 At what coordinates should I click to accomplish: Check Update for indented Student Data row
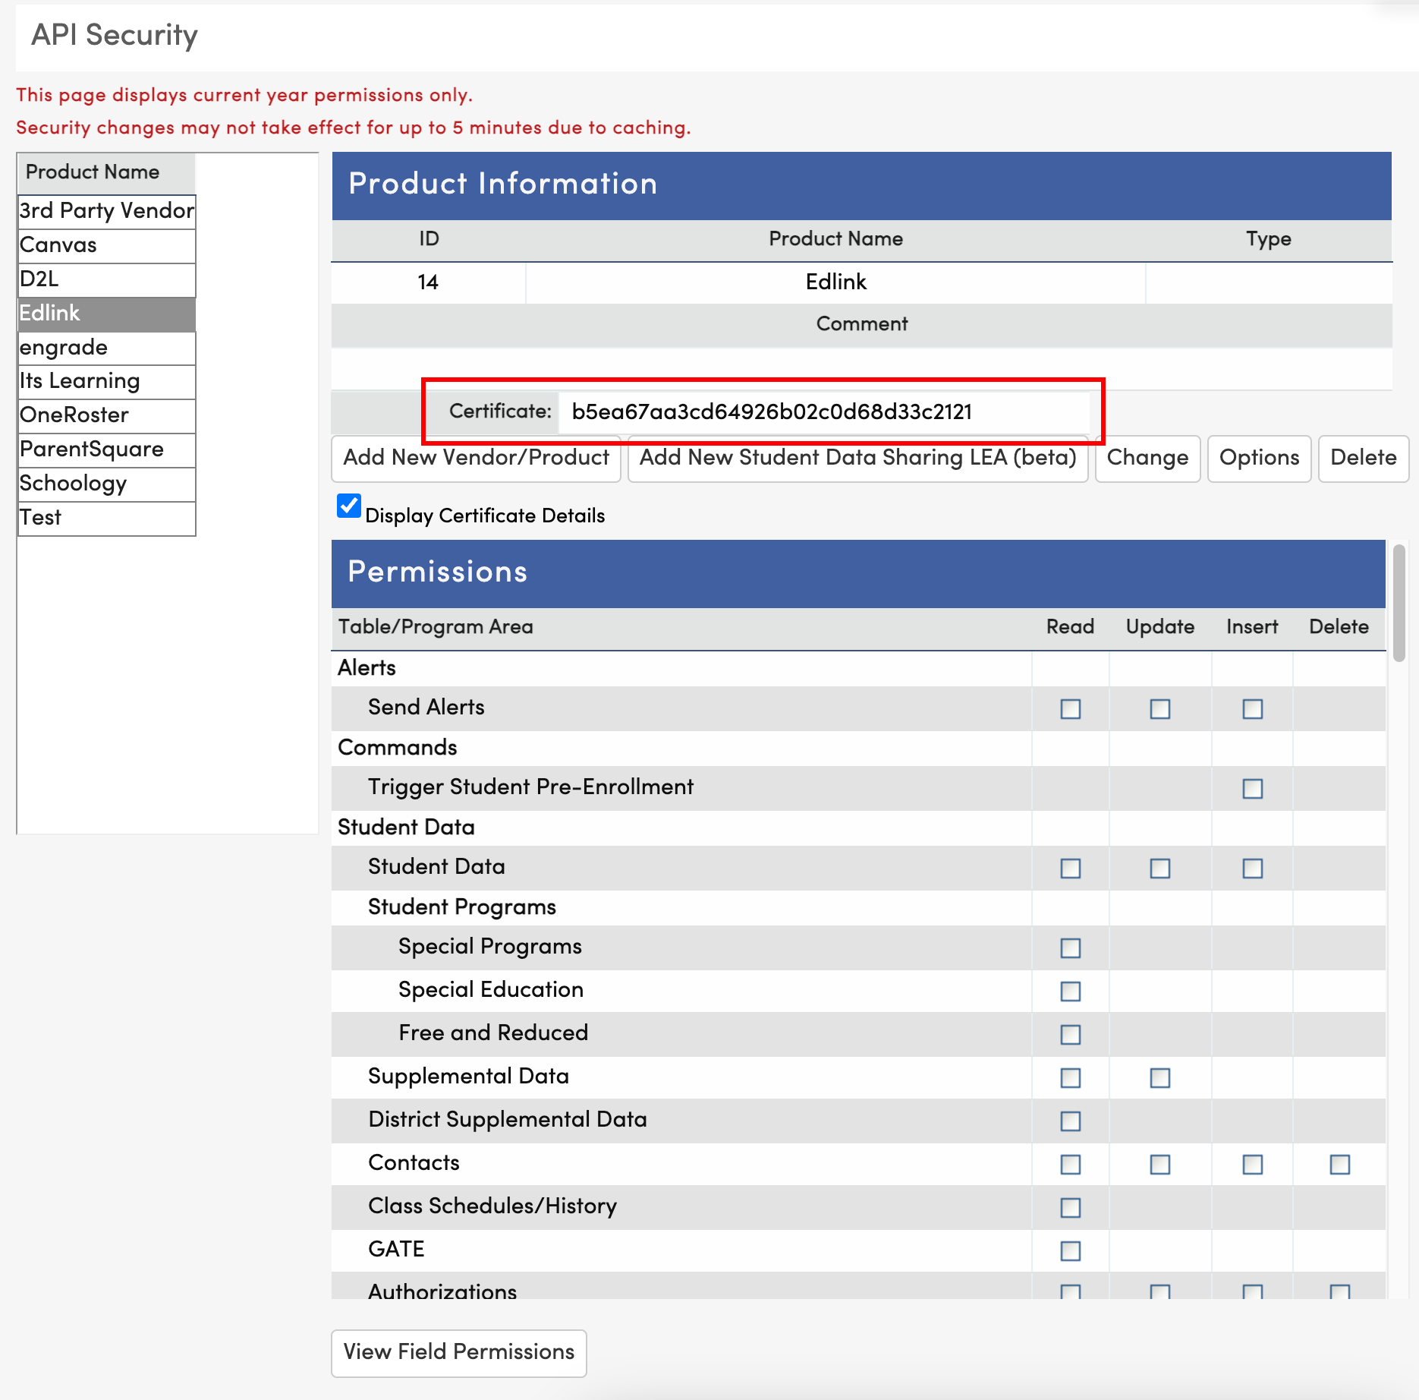pos(1159,868)
